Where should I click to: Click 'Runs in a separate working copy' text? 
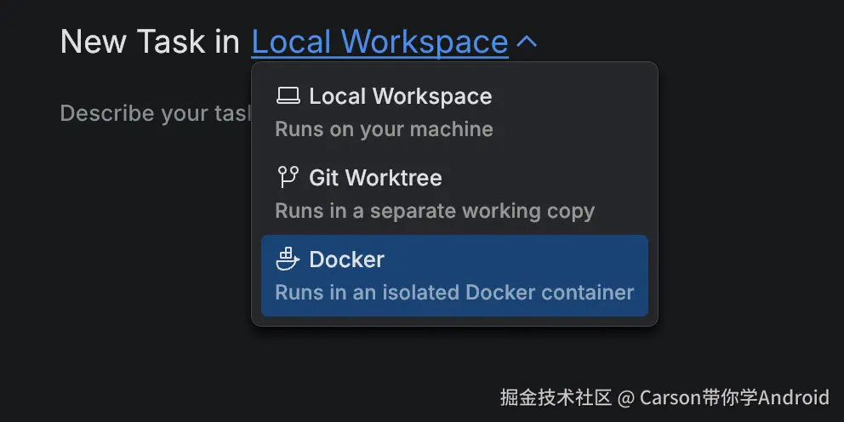(435, 210)
